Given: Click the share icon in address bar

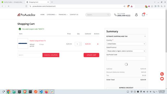Looking at the screenshot, I should 124,6.
